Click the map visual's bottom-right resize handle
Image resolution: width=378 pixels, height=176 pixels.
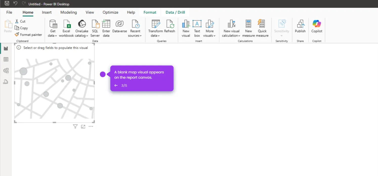pos(94,122)
